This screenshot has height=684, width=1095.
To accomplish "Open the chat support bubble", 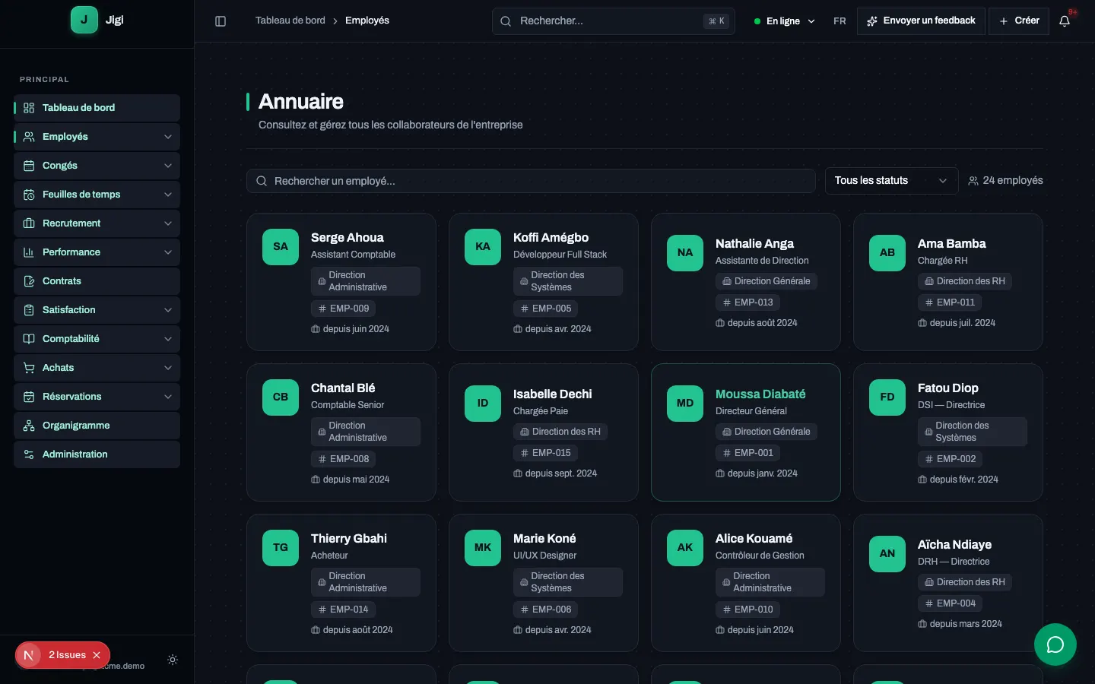I will pos(1055,644).
